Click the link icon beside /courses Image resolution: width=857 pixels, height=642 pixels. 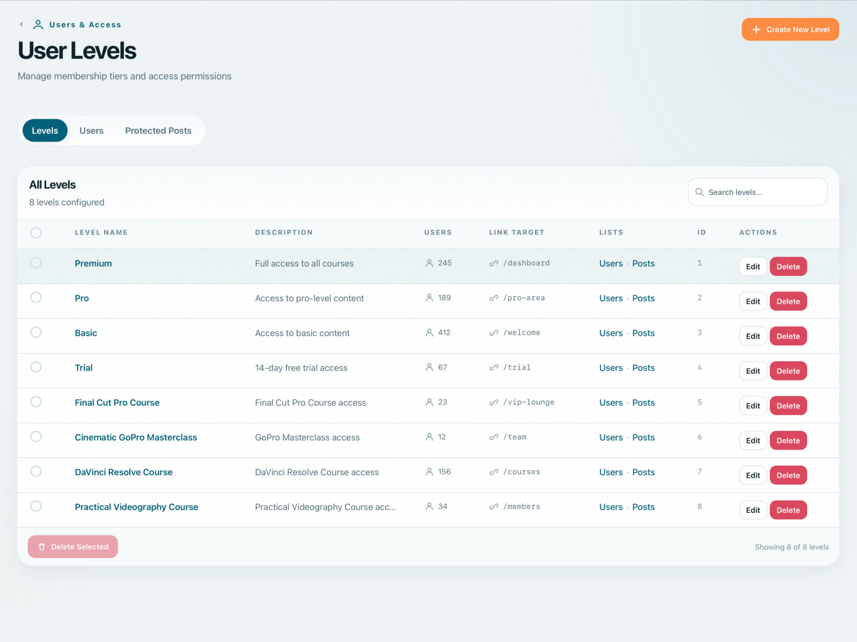tap(494, 472)
